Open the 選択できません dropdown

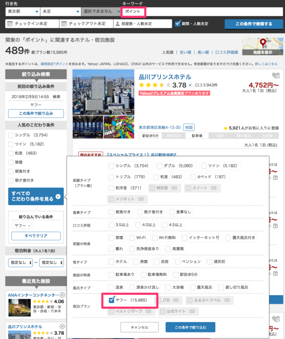pyautogui.click(x=101, y=11)
